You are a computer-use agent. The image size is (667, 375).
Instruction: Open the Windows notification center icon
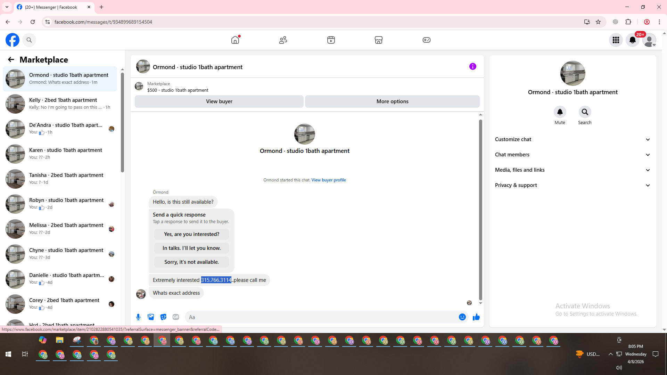tap(656, 354)
